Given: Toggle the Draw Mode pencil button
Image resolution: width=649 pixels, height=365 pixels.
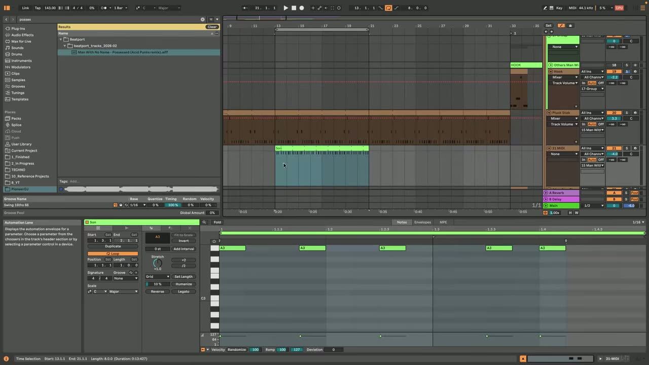Looking at the screenshot, I should pyautogui.click(x=545, y=8).
